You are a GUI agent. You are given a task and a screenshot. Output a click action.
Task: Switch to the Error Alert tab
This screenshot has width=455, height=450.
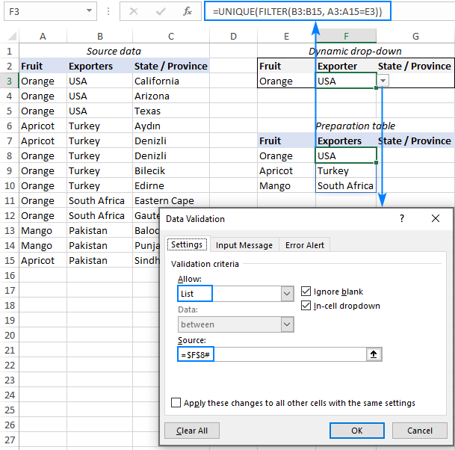pyautogui.click(x=305, y=245)
